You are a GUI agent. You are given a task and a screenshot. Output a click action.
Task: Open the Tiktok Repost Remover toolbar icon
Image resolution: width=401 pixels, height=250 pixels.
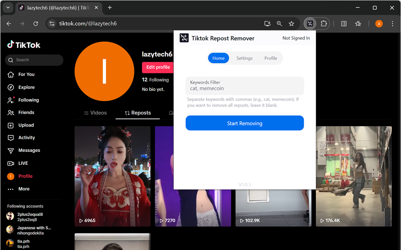(x=310, y=23)
